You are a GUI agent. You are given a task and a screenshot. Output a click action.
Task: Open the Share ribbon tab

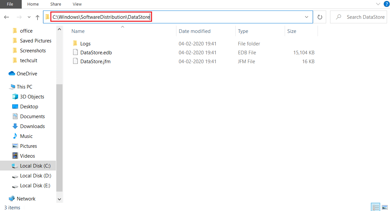pos(56,4)
